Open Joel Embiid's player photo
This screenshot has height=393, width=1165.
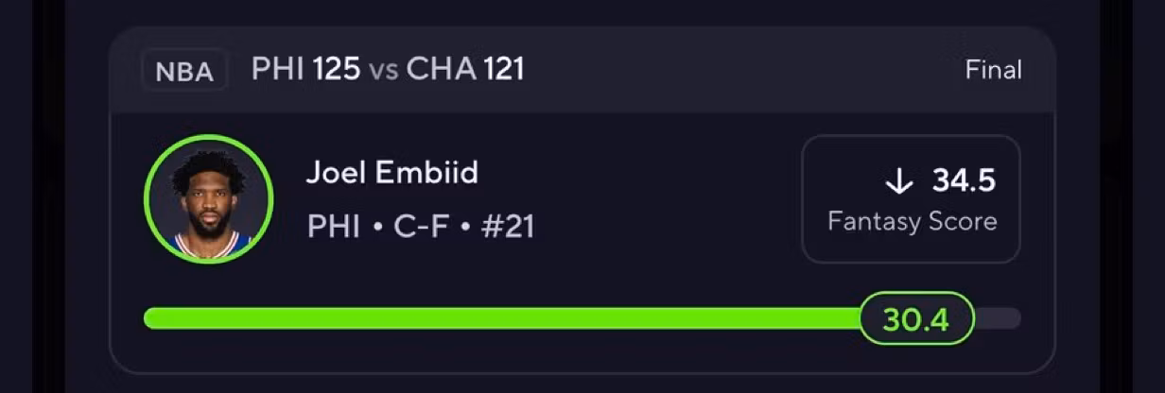coord(209,198)
